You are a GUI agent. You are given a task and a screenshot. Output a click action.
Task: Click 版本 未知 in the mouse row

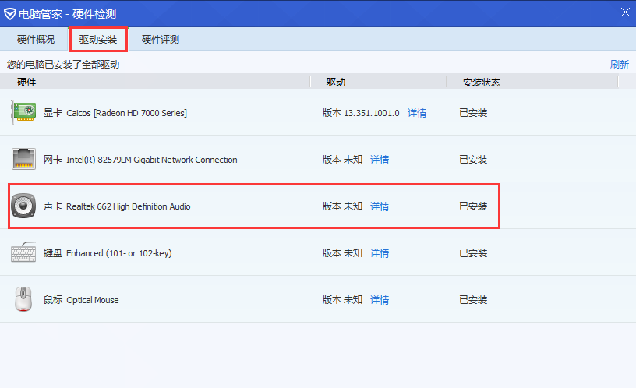pyautogui.click(x=342, y=300)
